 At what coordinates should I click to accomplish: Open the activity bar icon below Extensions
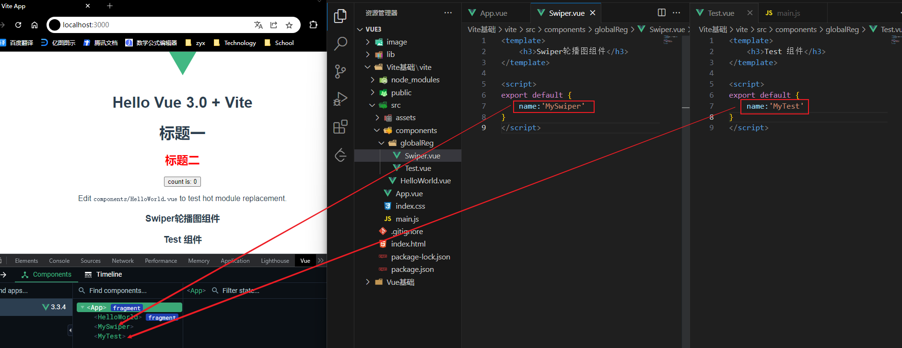[340, 155]
